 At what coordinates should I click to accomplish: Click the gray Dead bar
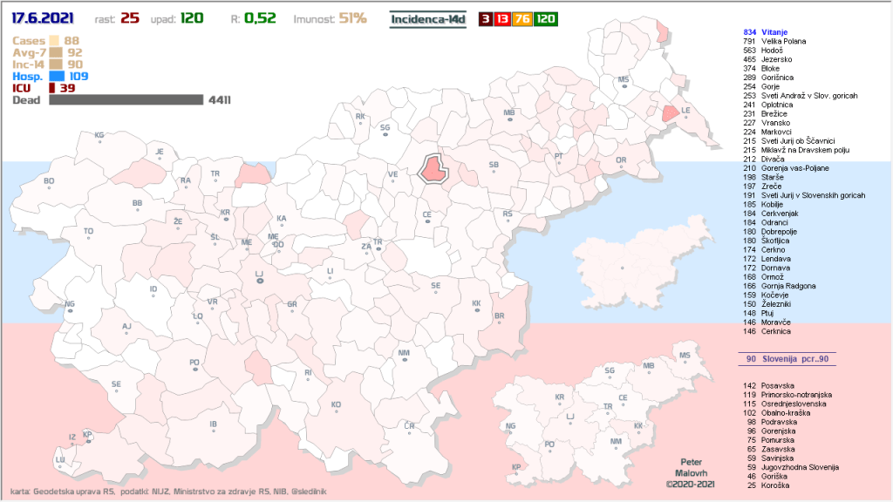point(126,100)
